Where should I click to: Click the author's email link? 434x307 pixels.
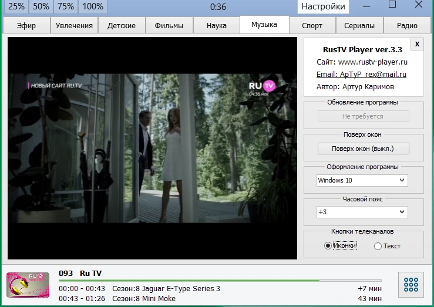[361, 74]
